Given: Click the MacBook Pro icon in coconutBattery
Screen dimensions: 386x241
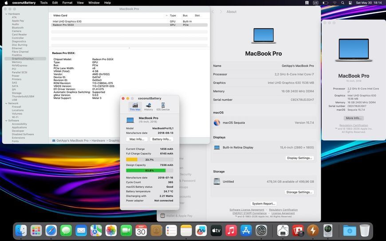Looking at the screenshot, I should (130, 120).
